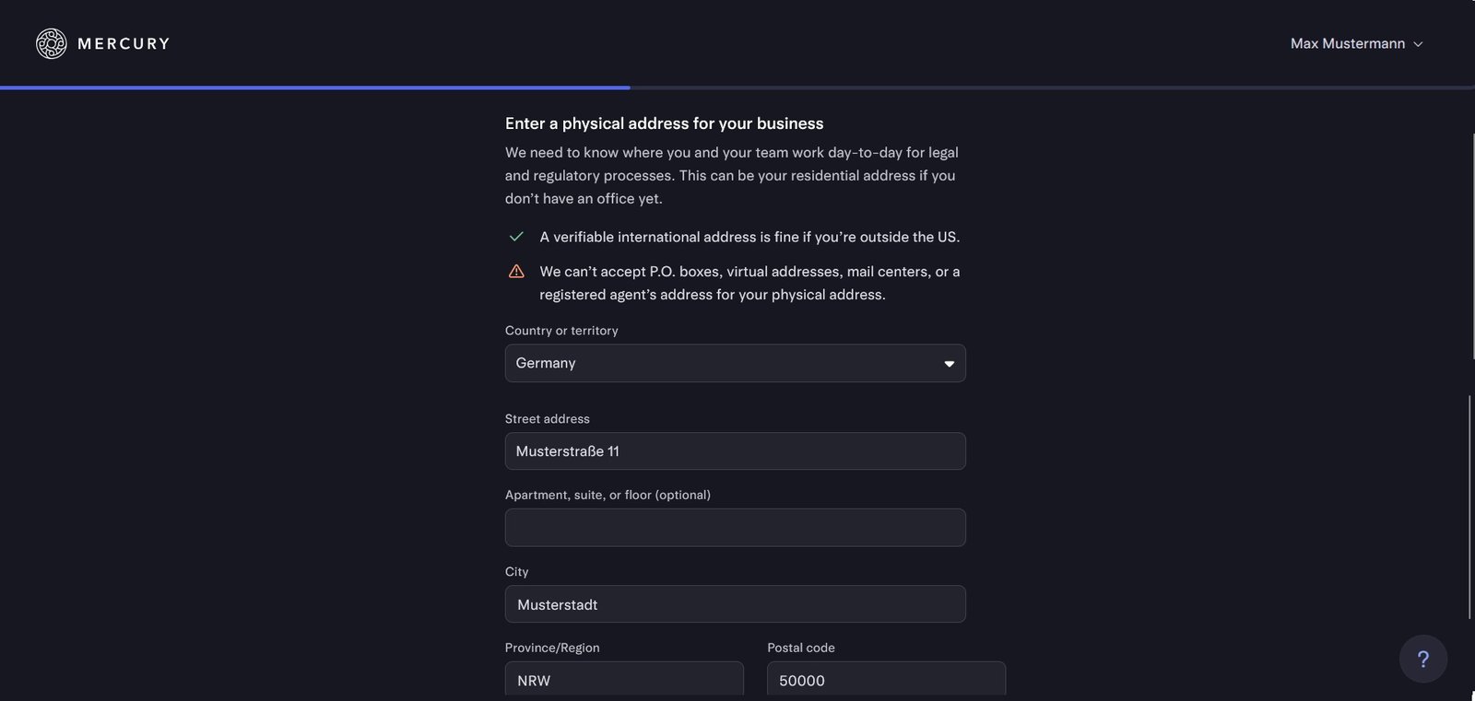Open the Germany country dropdown
The height and width of the screenshot is (701, 1475).
click(x=735, y=363)
